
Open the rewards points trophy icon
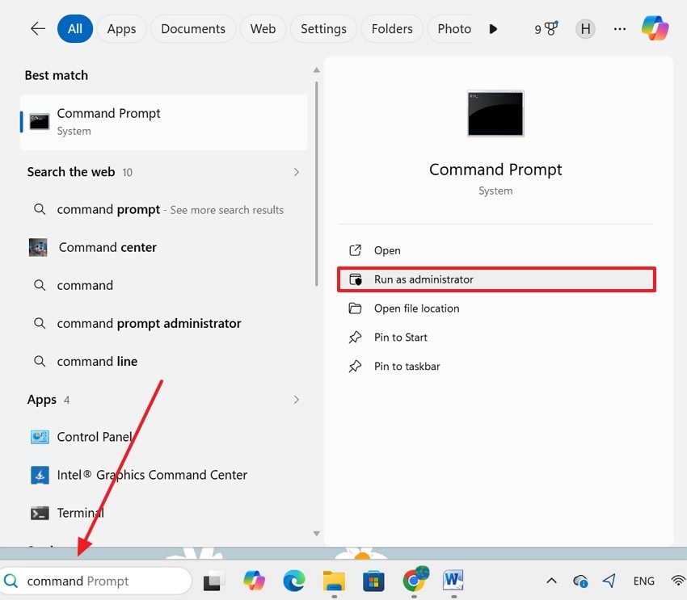546,29
